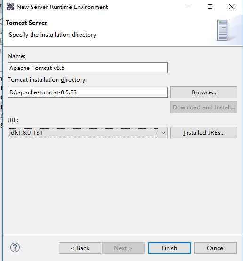The image size is (243, 261).
Task: Open the Installed JREs... preferences
Action: (x=204, y=133)
